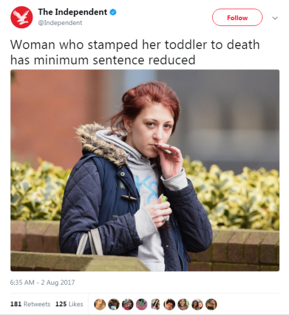Image resolution: width=289 pixels, height=315 pixels.
Task: View the 181 Retweets list
Action: point(30,304)
